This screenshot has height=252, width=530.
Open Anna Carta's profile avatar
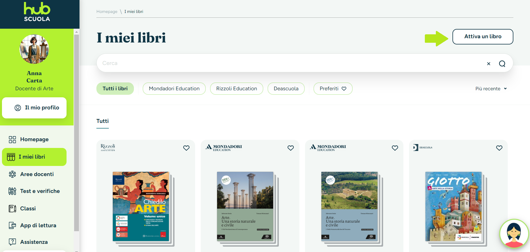34,49
